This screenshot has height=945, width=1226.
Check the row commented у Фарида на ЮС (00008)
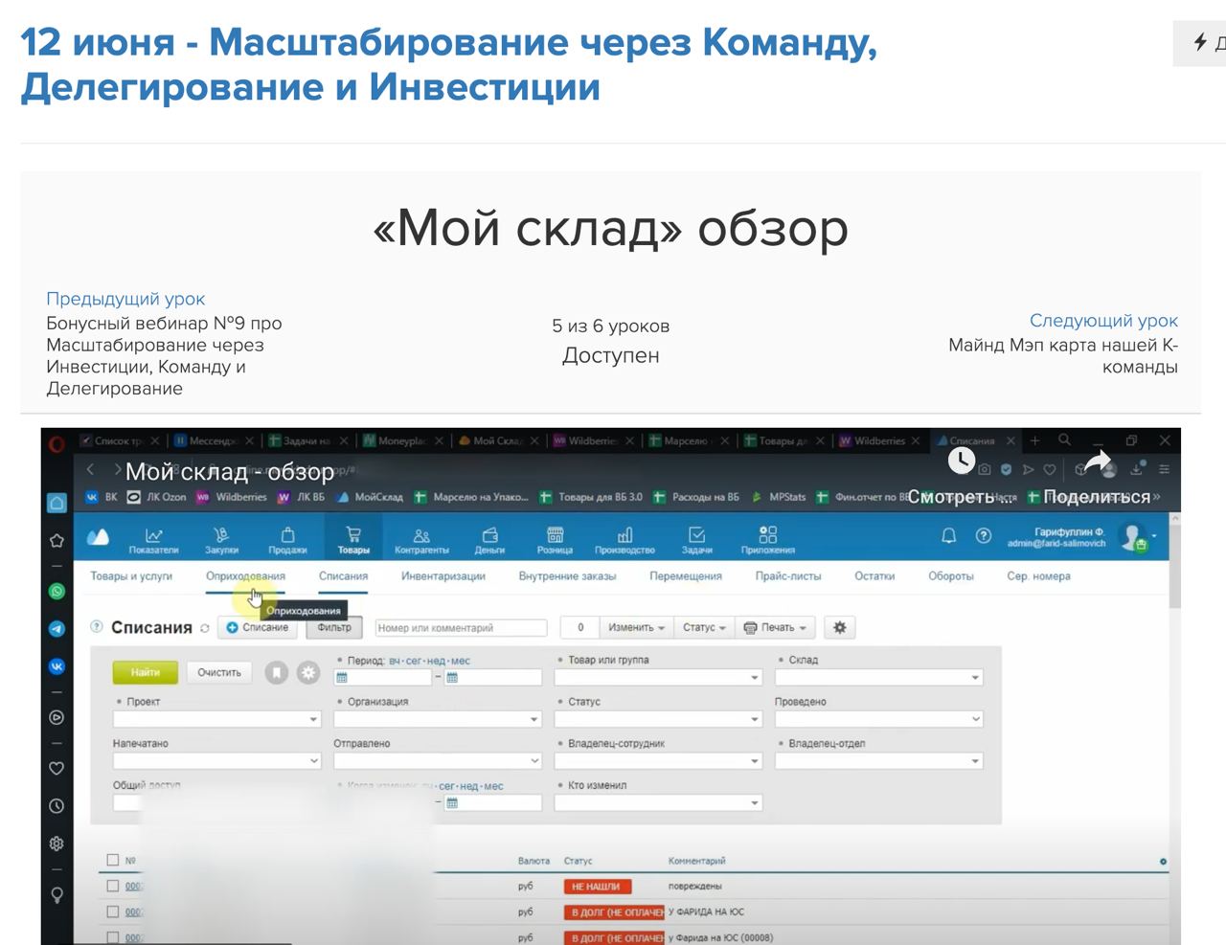(113, 937)
